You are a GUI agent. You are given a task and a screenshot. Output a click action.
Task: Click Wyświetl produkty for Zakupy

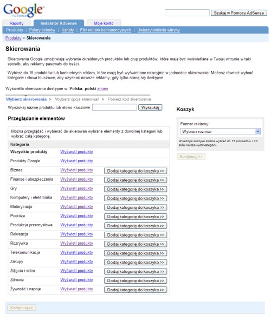click(76, 261)
